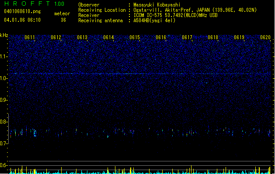Click the 0616 time marker
This screenshot has height=174, width=275.
coord(161,37)
